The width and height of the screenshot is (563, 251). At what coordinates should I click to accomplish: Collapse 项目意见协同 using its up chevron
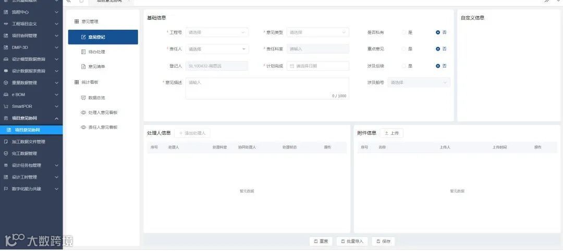(x=56, y=118)
